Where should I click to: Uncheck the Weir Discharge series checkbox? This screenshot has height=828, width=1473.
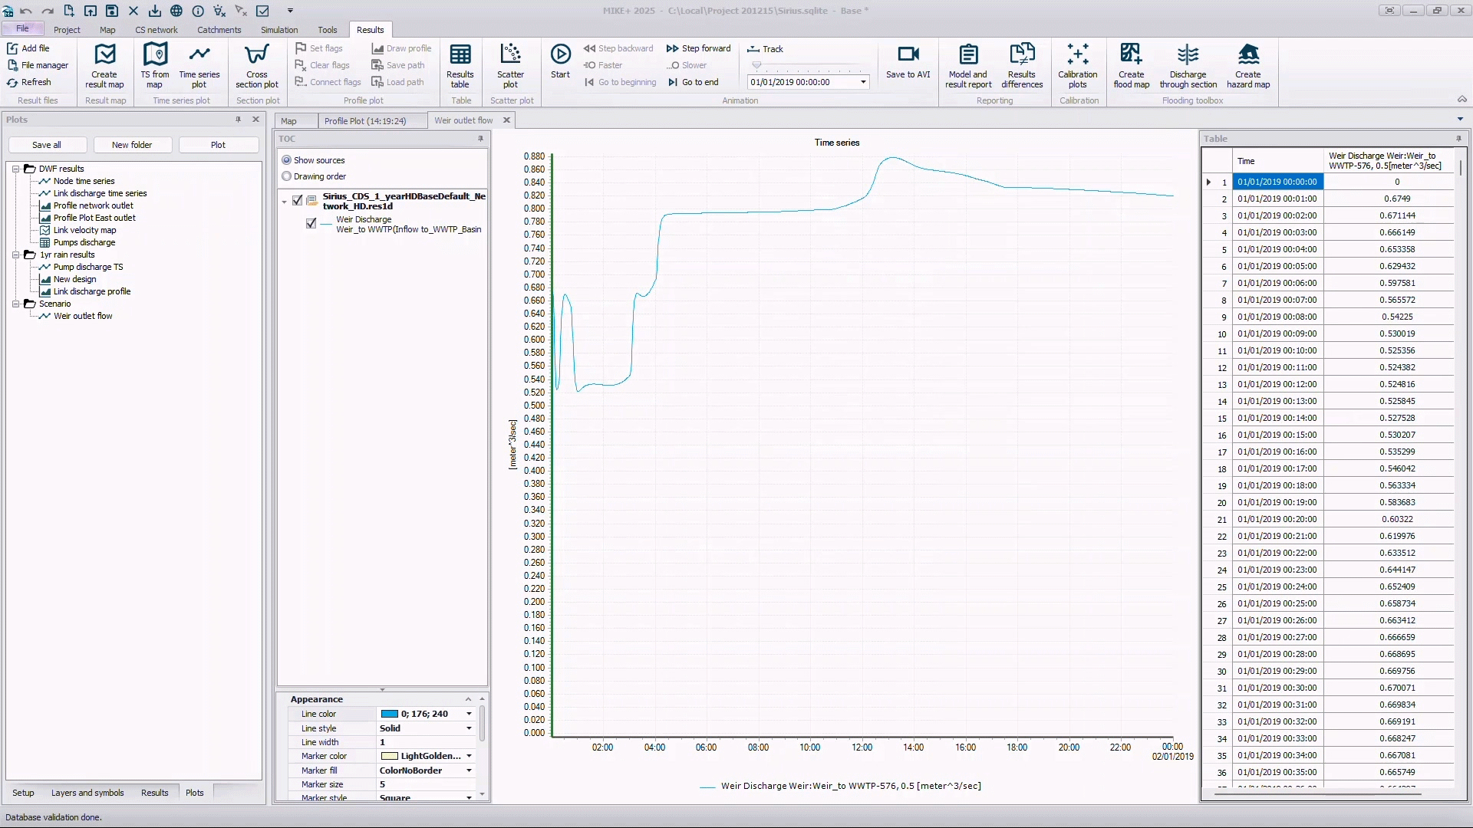(311, 224)
